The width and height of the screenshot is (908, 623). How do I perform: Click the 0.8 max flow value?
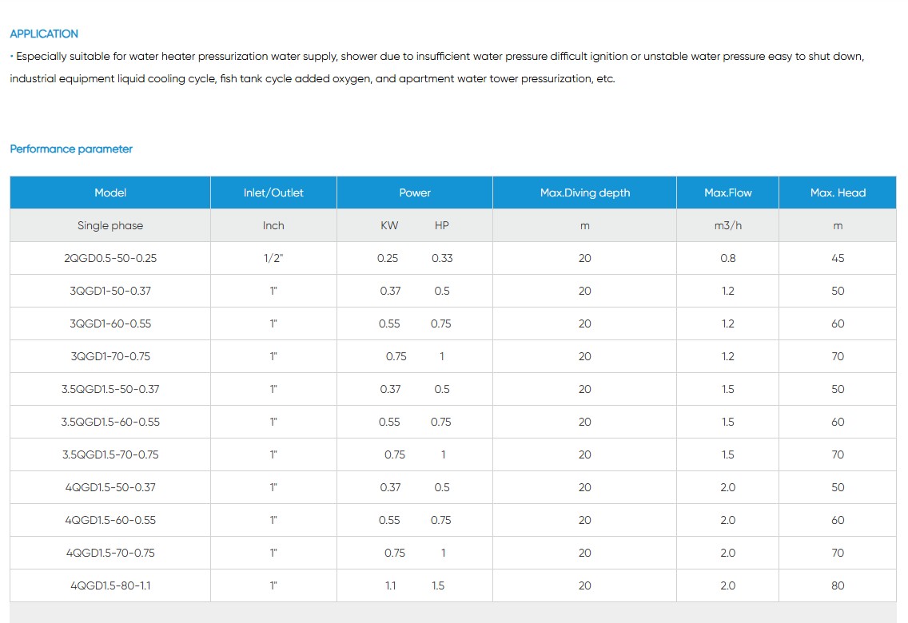[727, 258]
